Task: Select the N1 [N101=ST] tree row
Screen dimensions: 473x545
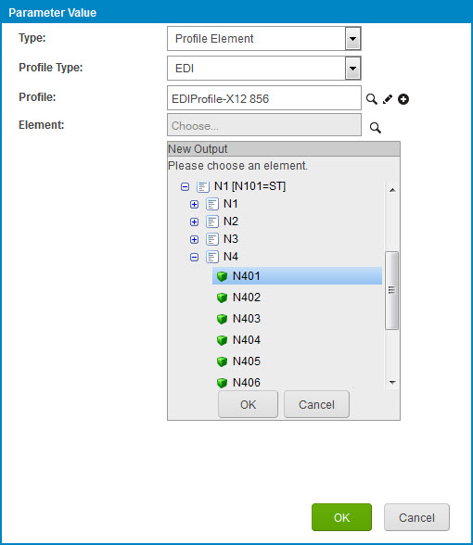Action: (249, 186)
